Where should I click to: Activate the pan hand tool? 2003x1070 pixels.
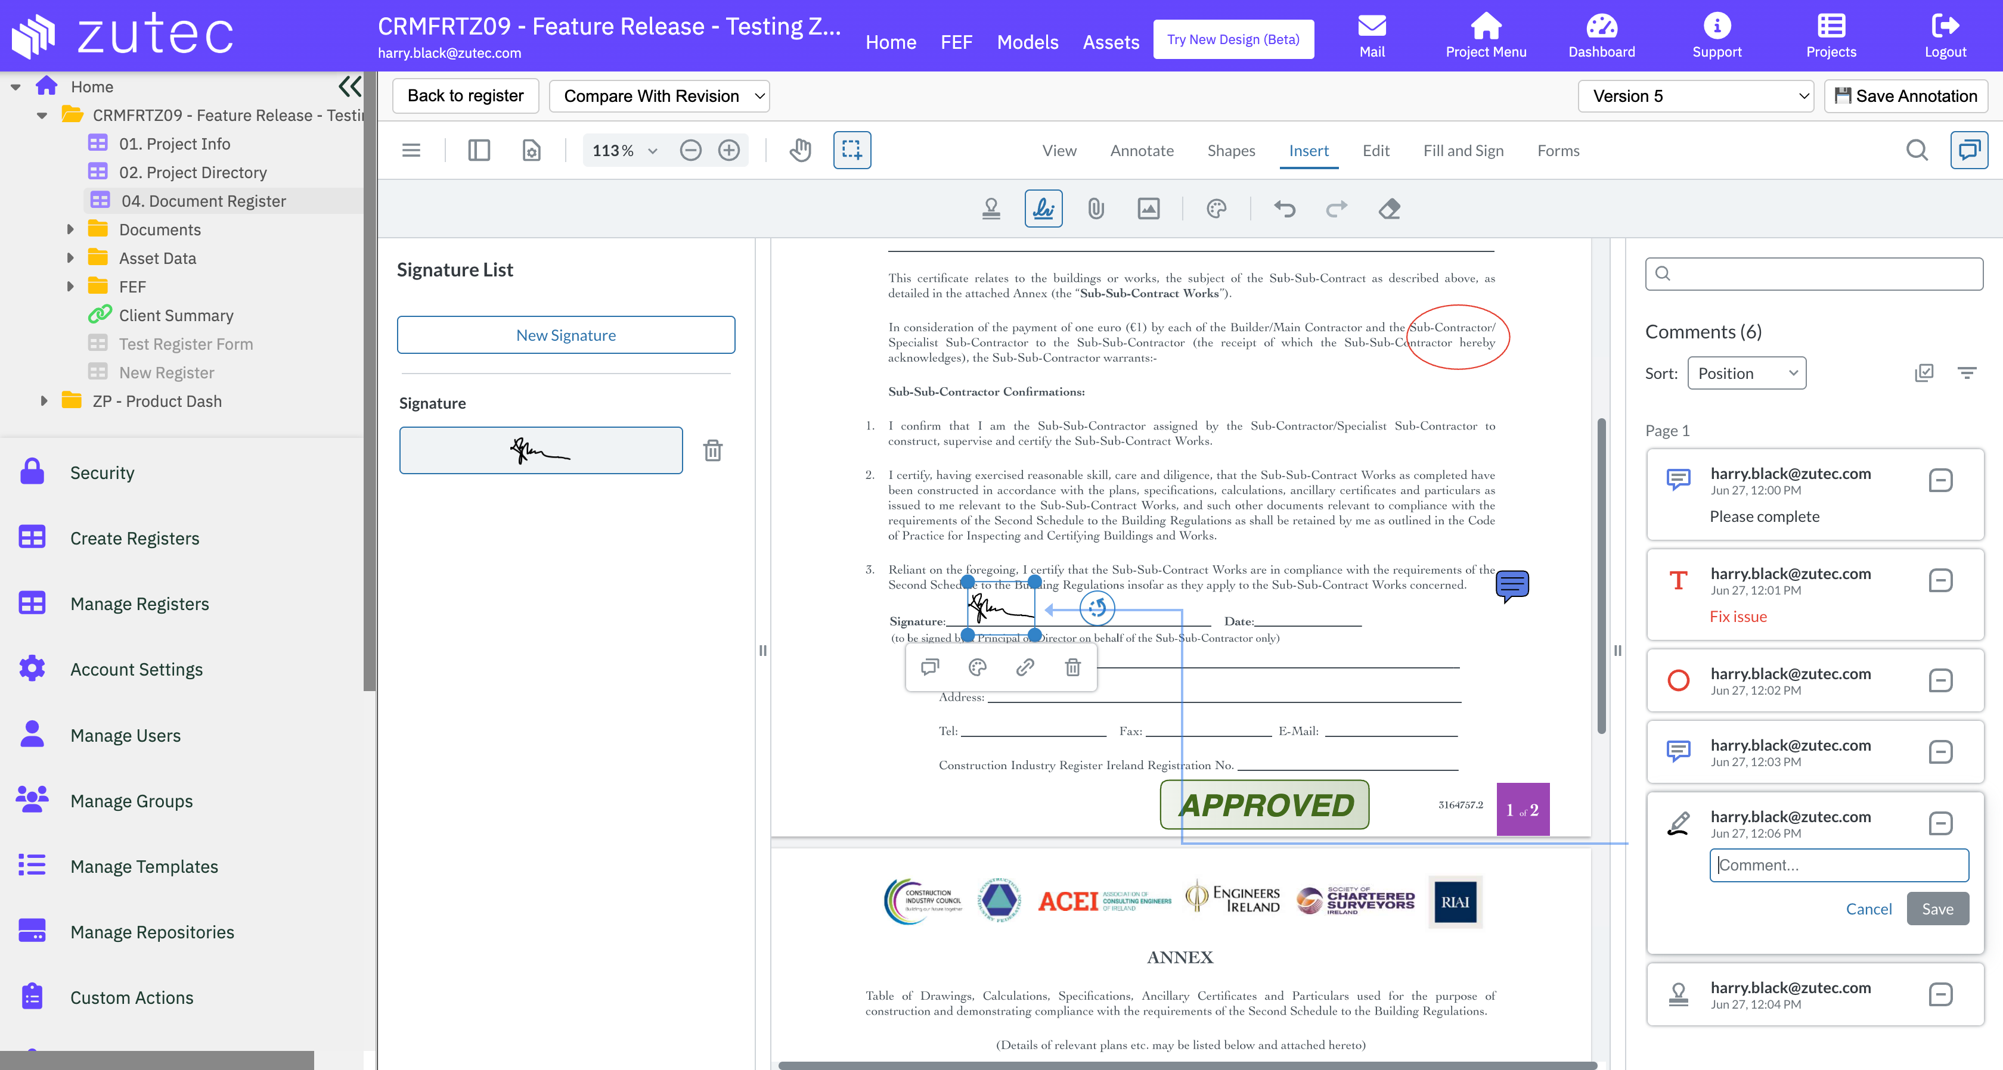[x=800, y=150]
